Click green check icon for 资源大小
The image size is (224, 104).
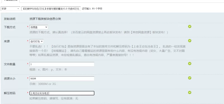(x=190, y=78)
